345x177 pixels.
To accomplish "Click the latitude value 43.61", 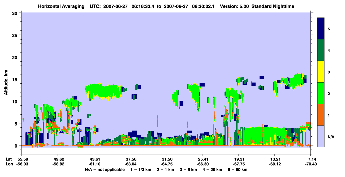I will (94, 159).
